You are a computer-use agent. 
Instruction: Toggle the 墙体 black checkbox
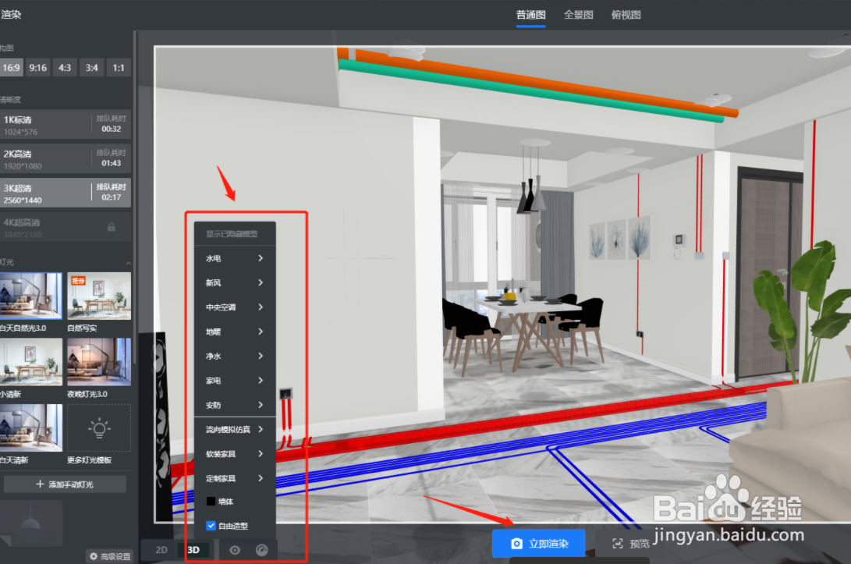(211, 501)
